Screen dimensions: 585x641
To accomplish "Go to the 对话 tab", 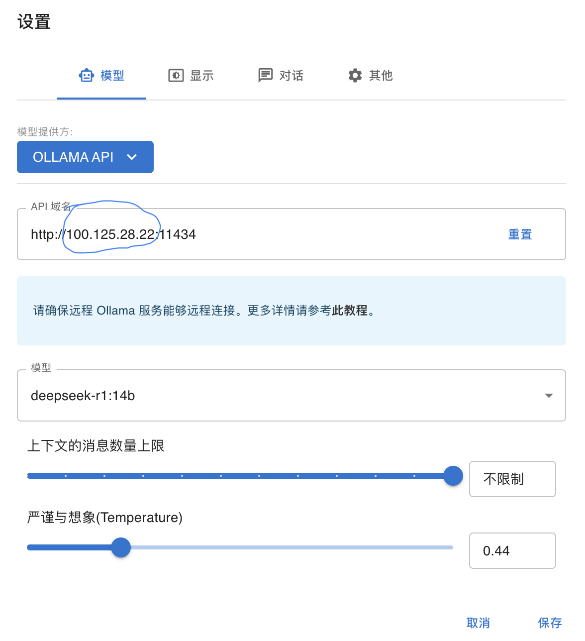I will [281, 76].
